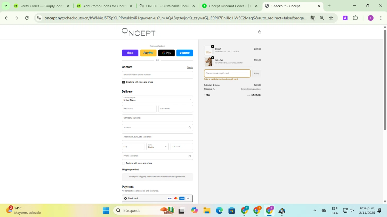
Task: Click the Shipping info help icon
Action: pos(214,89)
